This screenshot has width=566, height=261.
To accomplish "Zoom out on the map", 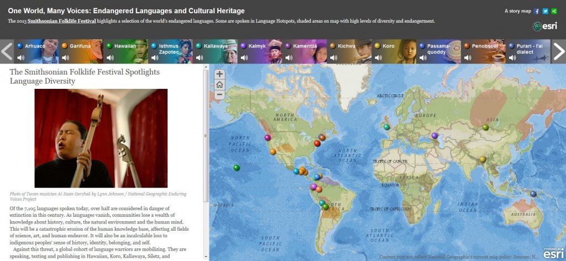I will coord(219,95).
